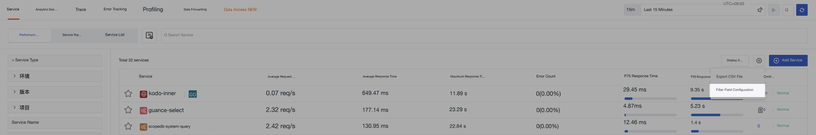The height and width of the screenshot is (135, 816).
Task: Click the guance-select row monitor icon
Action: 760,110
